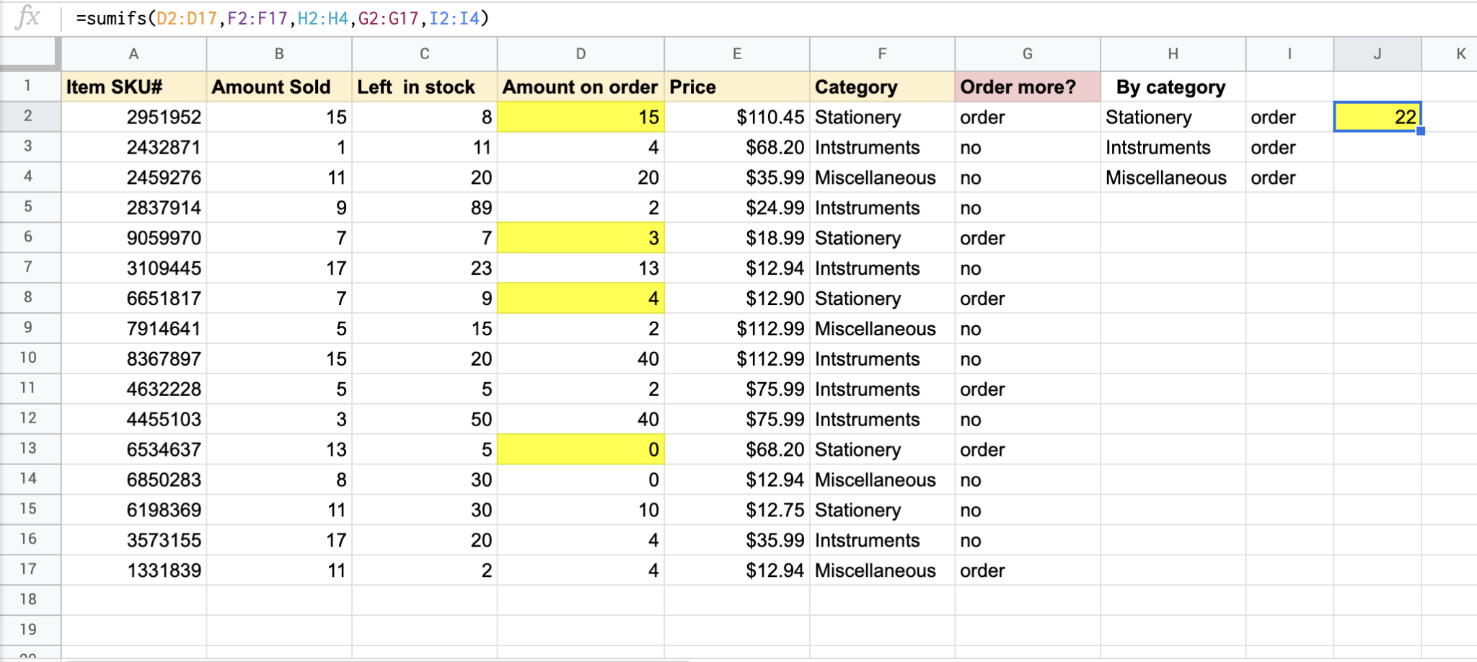Click the fill handle on cell J2

click(1420, 131)
